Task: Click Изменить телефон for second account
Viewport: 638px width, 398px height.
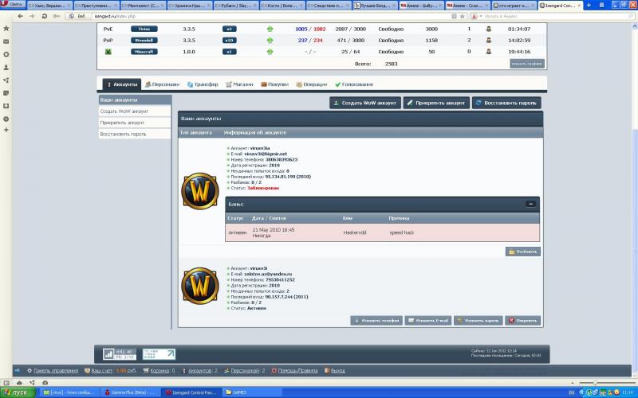Action: 376,320
